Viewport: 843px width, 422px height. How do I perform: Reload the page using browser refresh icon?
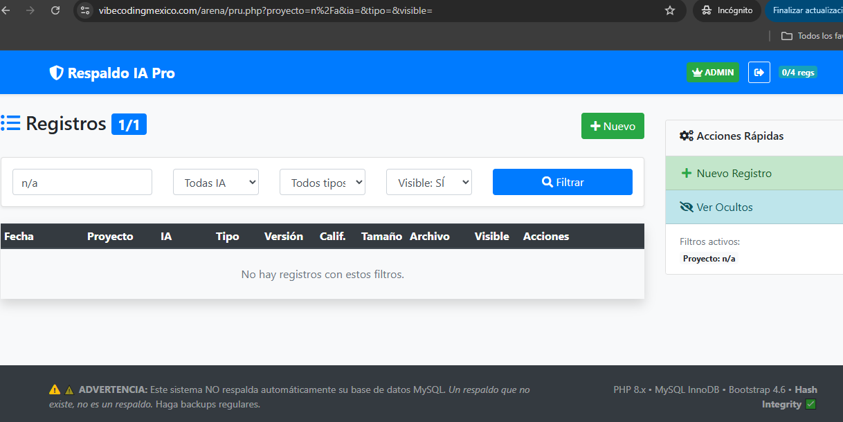55,10
